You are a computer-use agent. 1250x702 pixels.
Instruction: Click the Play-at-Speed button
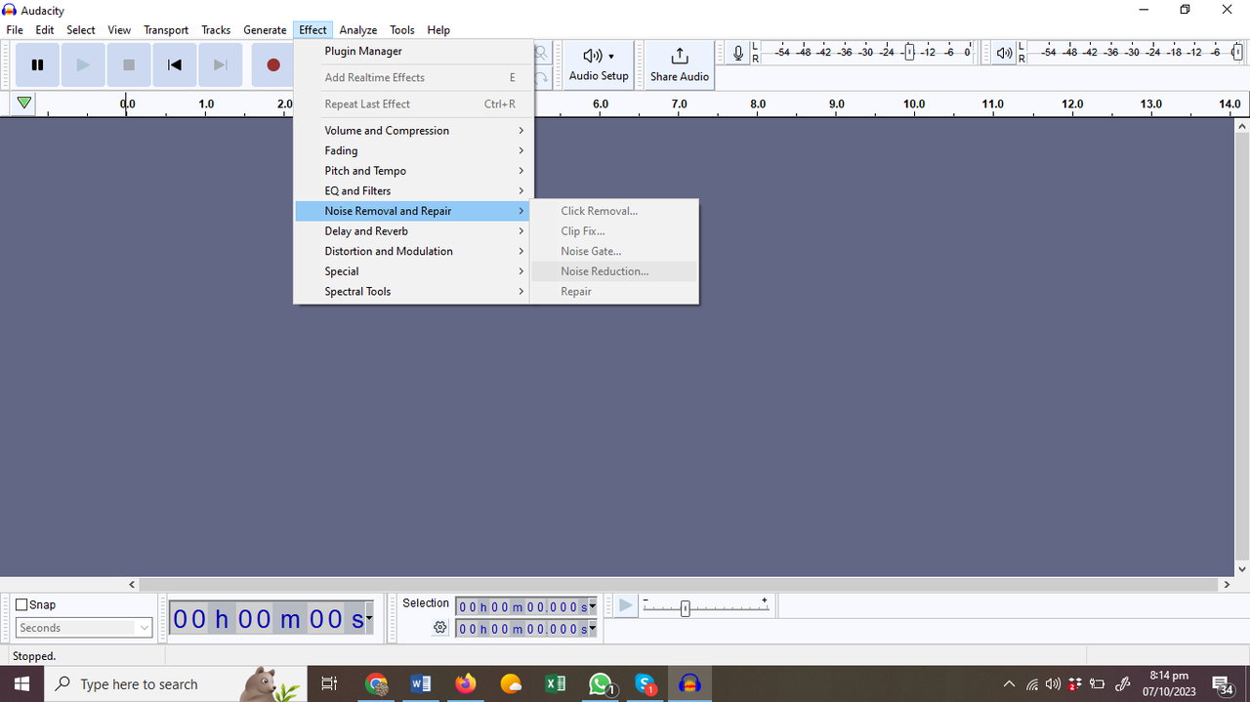[x=625, y=606]
